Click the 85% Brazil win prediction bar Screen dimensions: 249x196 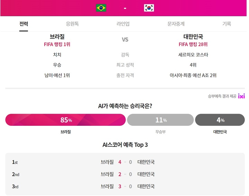tap(65, 120)
